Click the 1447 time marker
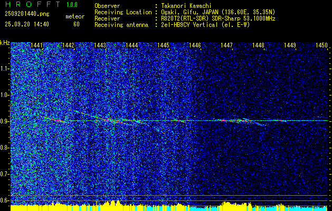Image resolution: width=332 pixels, height=211 pixels. pos(226,45)
